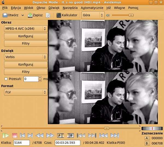The width and height of the screenshot is (164, 147).
Task: Increase the Przesuń value with up arrow
Action: coord(40,78)
